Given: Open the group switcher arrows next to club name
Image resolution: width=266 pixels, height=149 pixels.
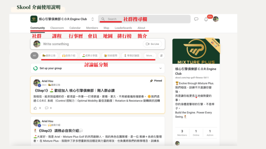Looking at the screenshot, I should (x=92, y=19).
